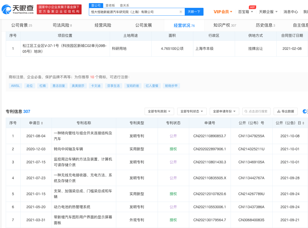Click the 点击进行搜索 patent search field
This screenshot has height=228, width=308.
click(256, 111)
